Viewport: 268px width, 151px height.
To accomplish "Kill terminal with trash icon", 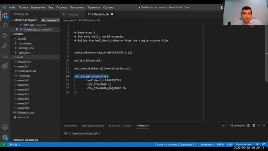I will point(254,125).
